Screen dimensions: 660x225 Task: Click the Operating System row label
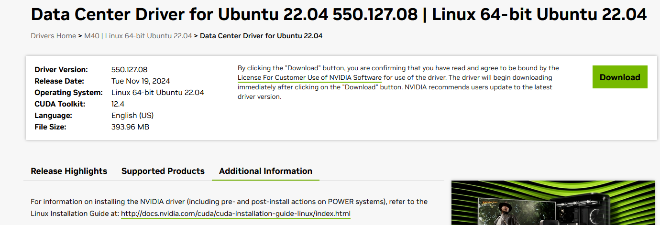(x=68, y=93)
